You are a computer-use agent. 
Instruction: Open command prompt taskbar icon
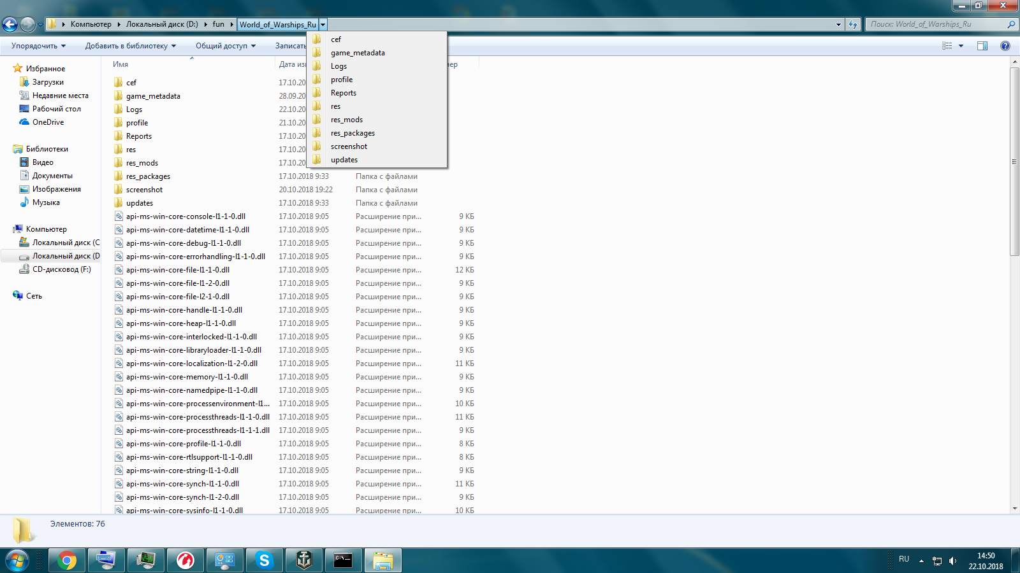pyautogui.click(x=343, y=561)
